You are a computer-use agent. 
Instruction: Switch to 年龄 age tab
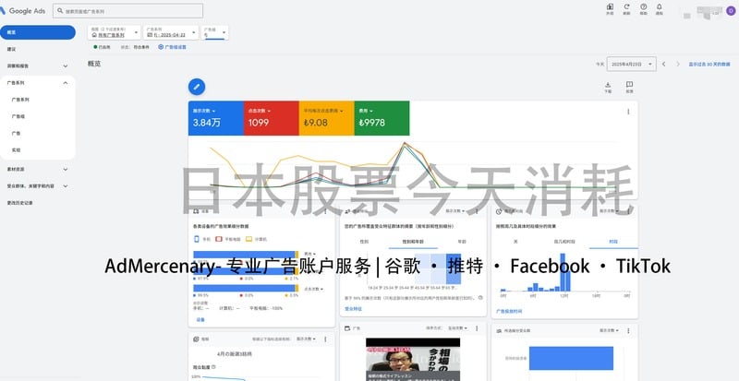tap(462, 242)
